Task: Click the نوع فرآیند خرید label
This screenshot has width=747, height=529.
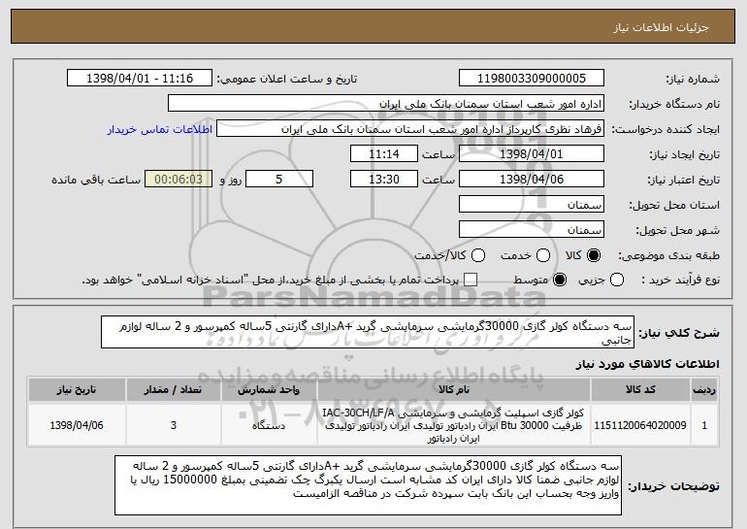Action: (x=681, y=280)
